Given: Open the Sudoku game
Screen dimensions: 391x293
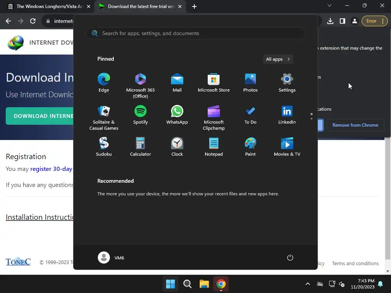Looking at the screenshot, I should click(x=104, y=147).
